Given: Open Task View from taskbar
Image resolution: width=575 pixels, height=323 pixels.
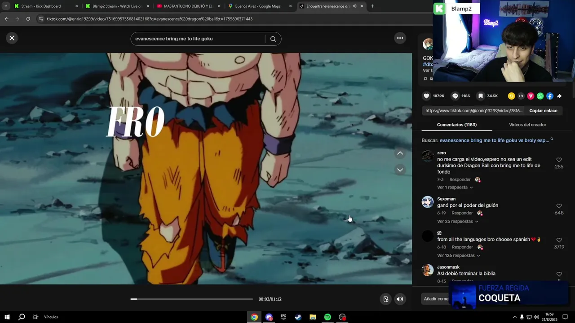Looking at the screenshot, I should pos(35,317).
